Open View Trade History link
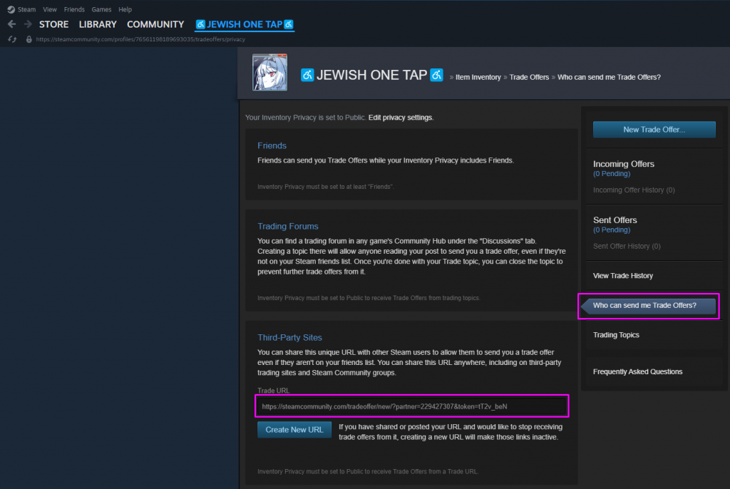Screen dimensions: 730x489 (x=622, y=276)
